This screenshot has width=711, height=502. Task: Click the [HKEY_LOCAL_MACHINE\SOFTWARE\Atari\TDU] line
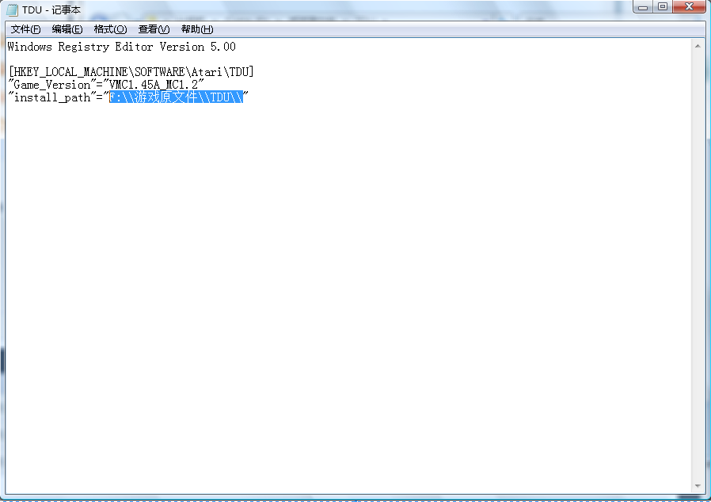click(x=131, y=71)
